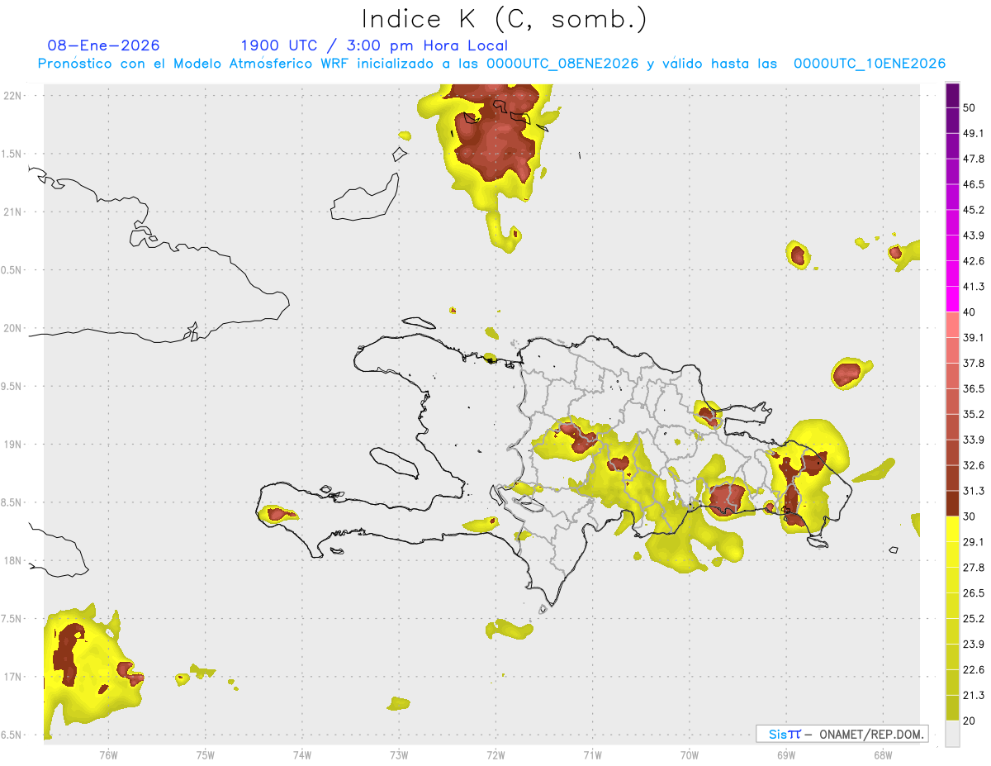
Task: Click the colorbar label "33.9"
Action: point(974,440)
